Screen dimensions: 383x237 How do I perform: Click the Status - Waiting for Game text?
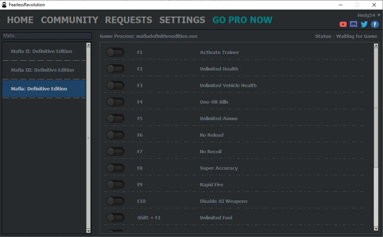point(346,36)
